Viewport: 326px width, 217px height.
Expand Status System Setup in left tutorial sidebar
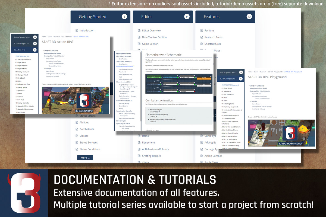pyautogui.click(x=25, y=37)
